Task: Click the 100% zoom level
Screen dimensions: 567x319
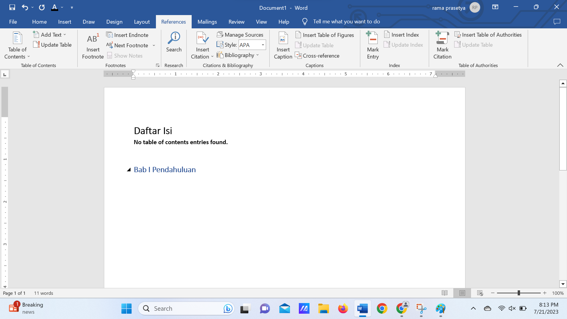Action: 558,293
